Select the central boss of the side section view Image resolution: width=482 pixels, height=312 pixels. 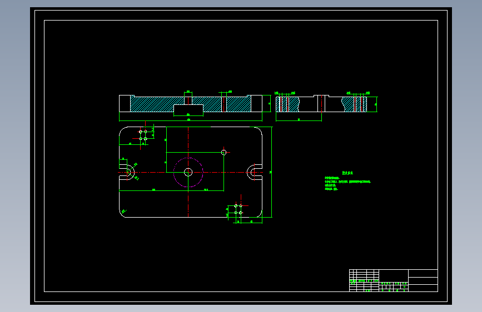click(x=321, y=103)
